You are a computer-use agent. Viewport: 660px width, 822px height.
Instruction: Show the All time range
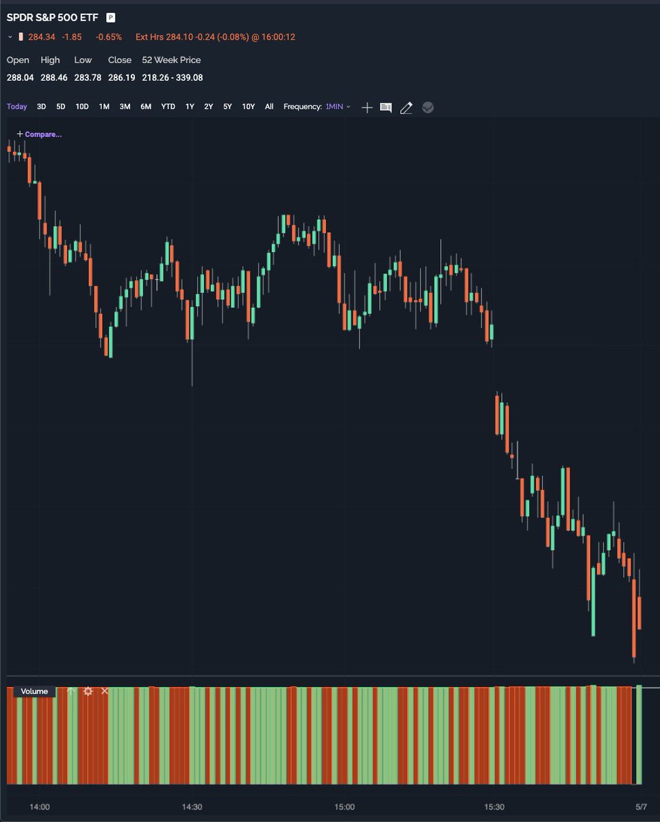[x=269, y=107]
